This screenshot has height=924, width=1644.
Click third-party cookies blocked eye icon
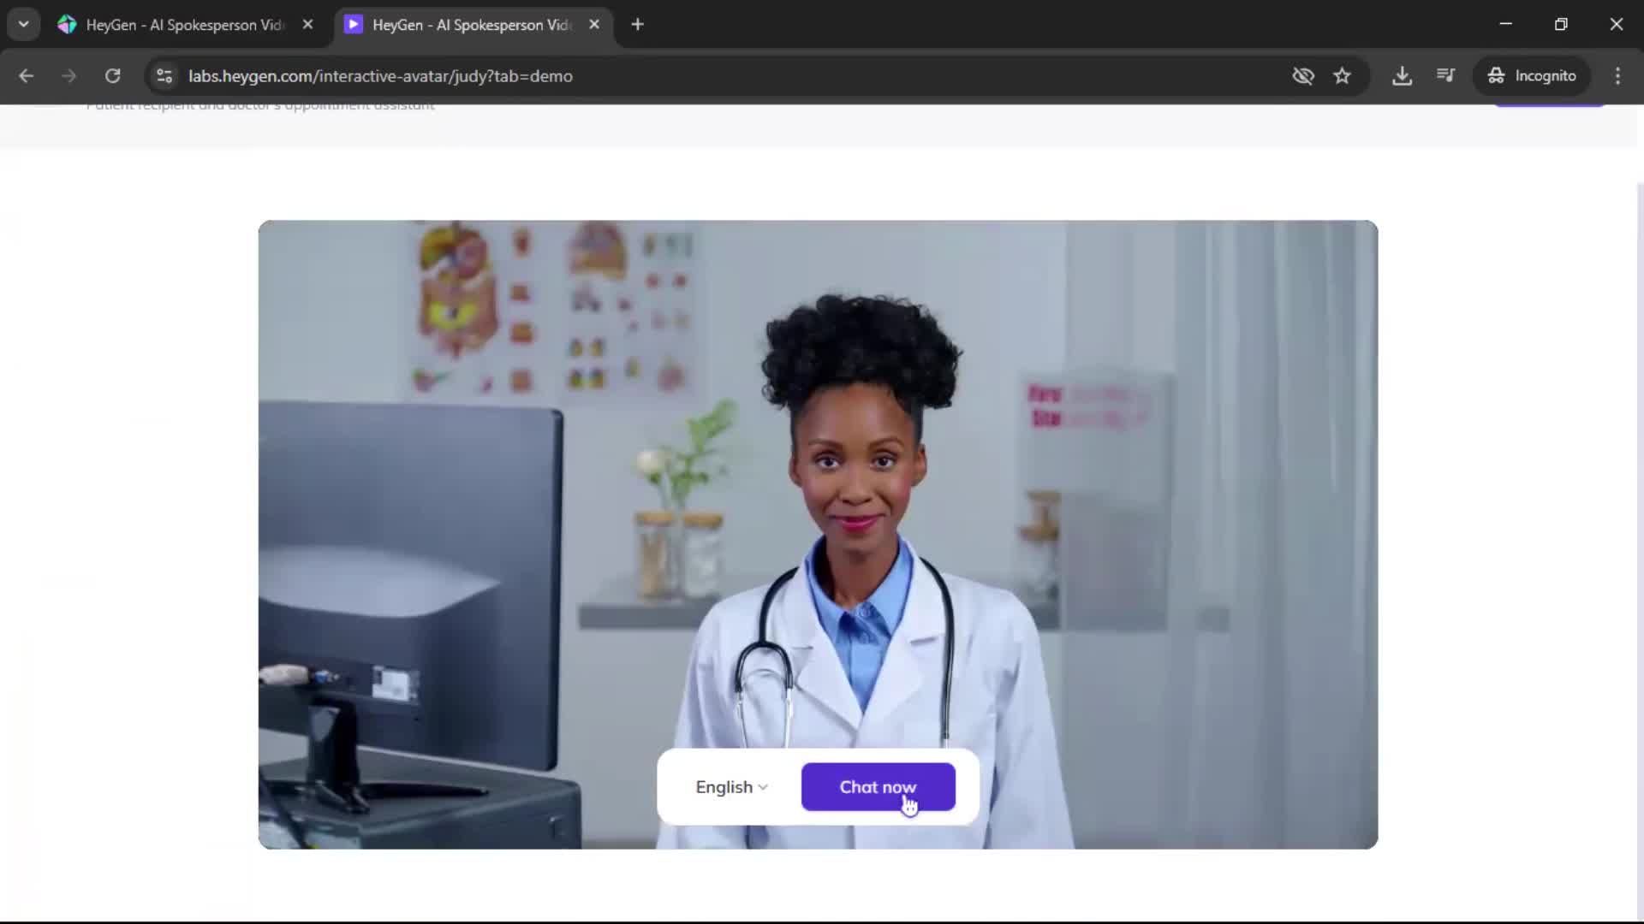point(1302,75)
